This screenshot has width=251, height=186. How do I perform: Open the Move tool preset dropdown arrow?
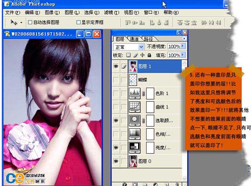(21, 23)
